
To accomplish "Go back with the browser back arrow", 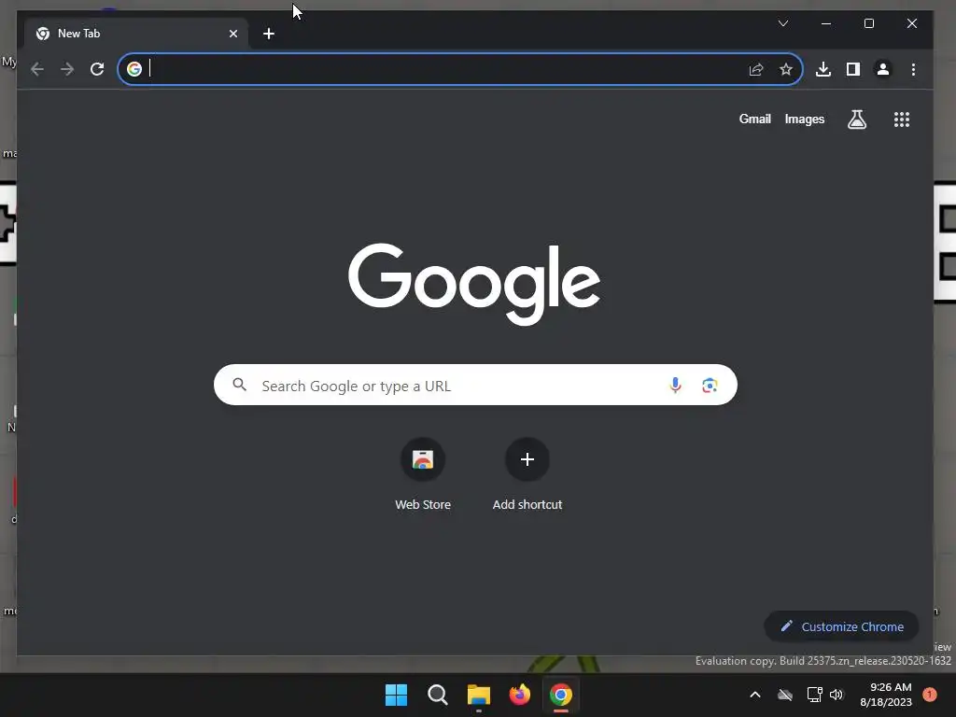I will [37, 69].
